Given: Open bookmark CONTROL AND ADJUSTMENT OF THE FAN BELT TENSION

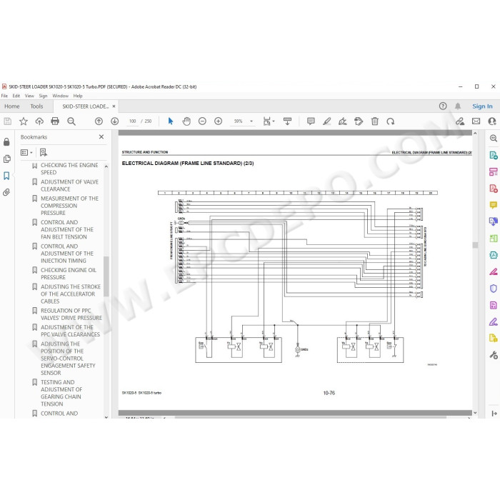Looking at the screenshot, I should pyautogui.click(x=67, y=229).
